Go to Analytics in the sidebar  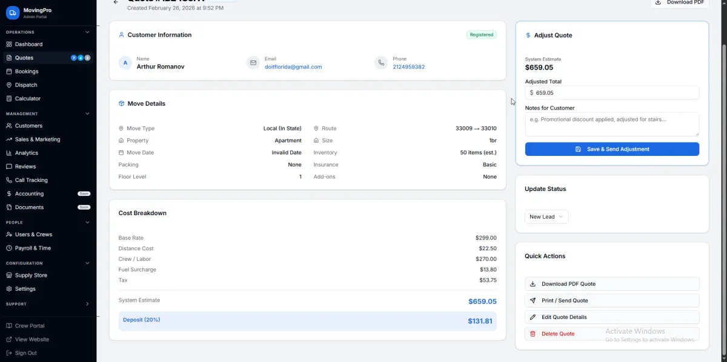click(x=27, y=153)
